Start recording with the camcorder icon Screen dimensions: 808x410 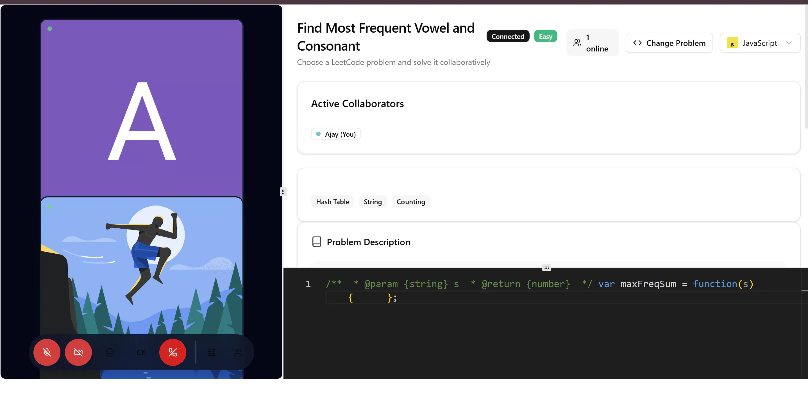pos(141,352)
